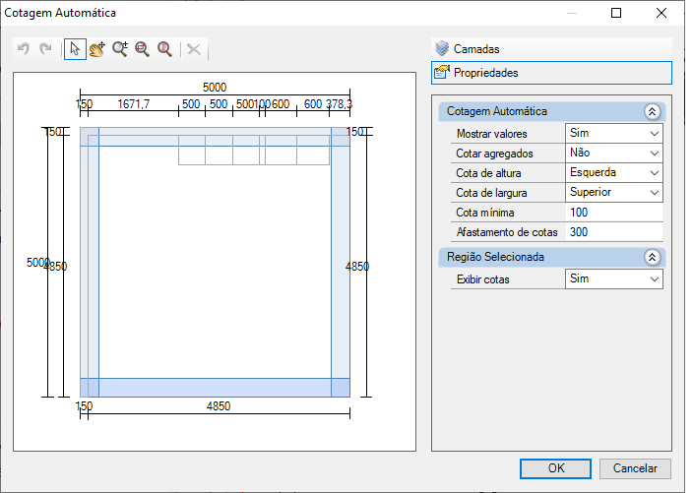Screen dimensions: 693x493
Task: Choose the zoom in magnifier tool
Action: pyautogui.click(x=120, y=48)
